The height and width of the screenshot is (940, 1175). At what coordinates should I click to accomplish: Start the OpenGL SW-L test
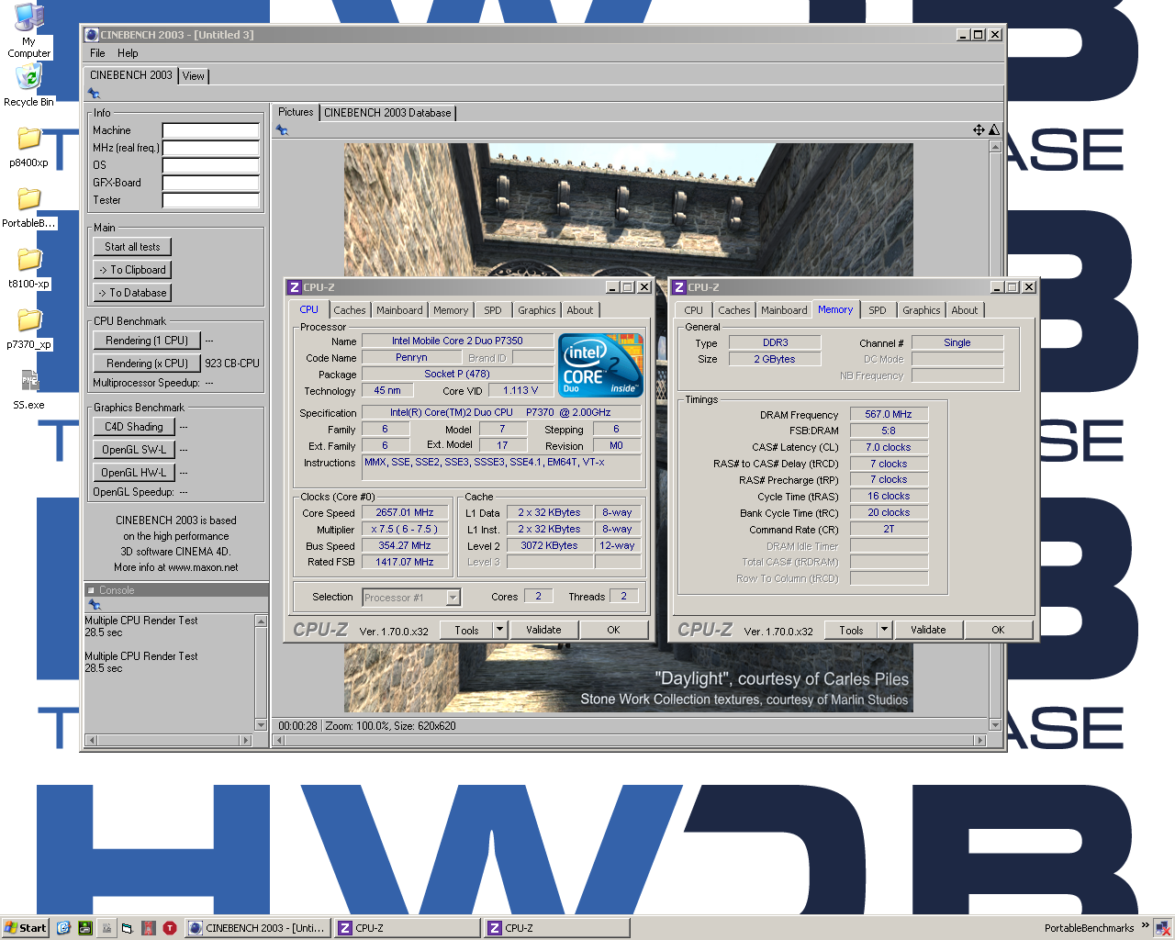(x=134, y=450)
